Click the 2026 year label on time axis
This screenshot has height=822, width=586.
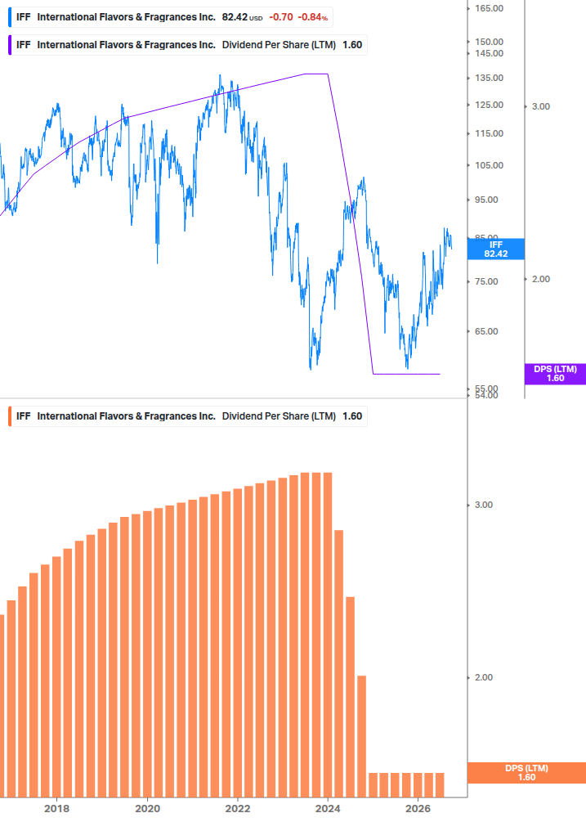coord(418,808)
